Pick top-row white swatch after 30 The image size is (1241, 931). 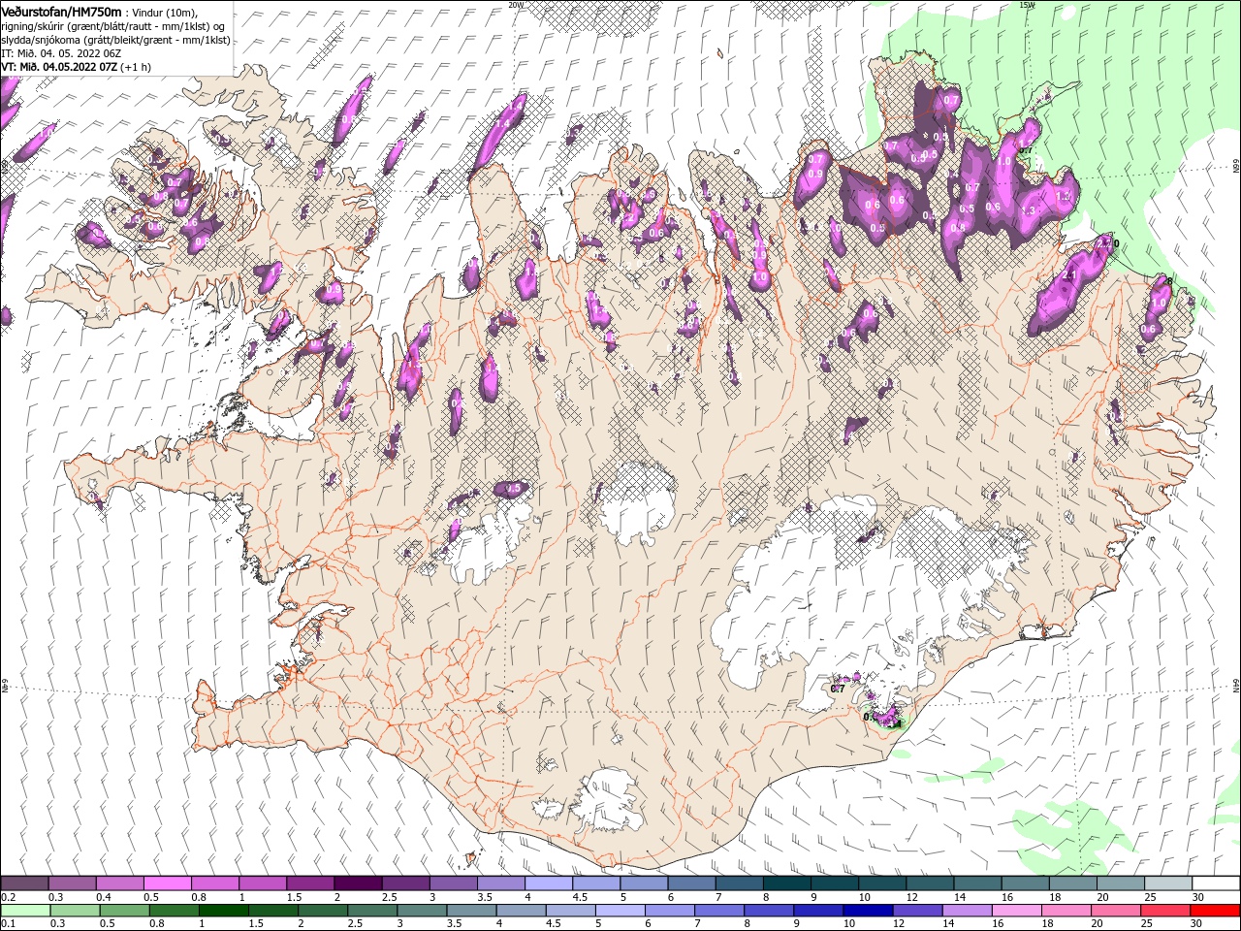pyautogui.click(x=1217, y=883)
